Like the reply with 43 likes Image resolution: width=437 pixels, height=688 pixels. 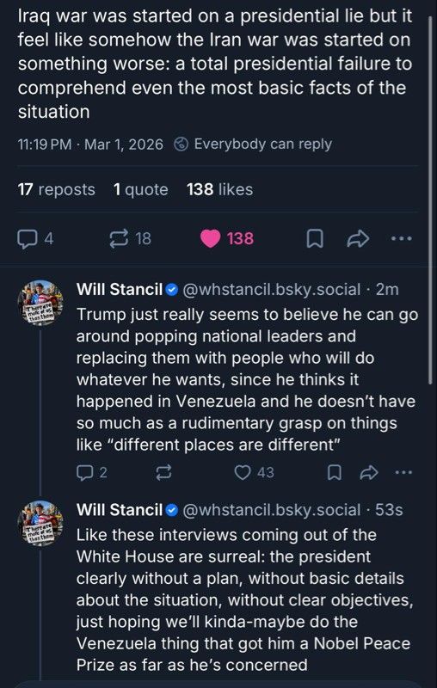point(254,472)
